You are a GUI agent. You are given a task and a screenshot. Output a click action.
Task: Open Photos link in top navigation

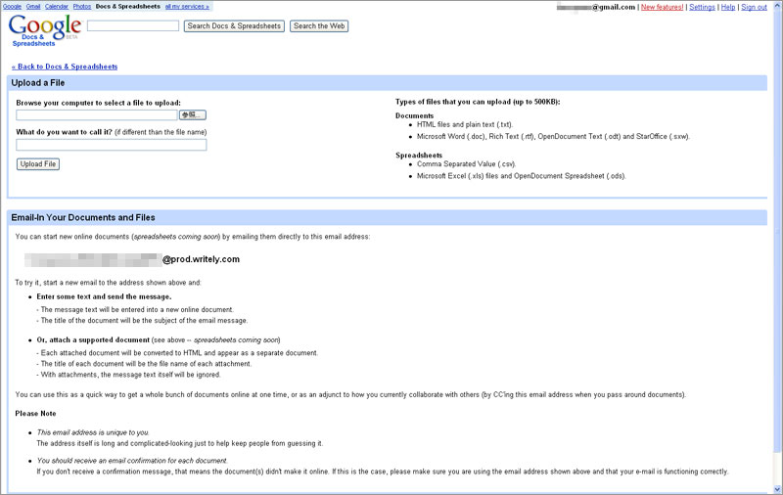(82, 7)
